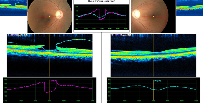Click the 261 um thickness label

pyautogui.click(x=157, y=81)
